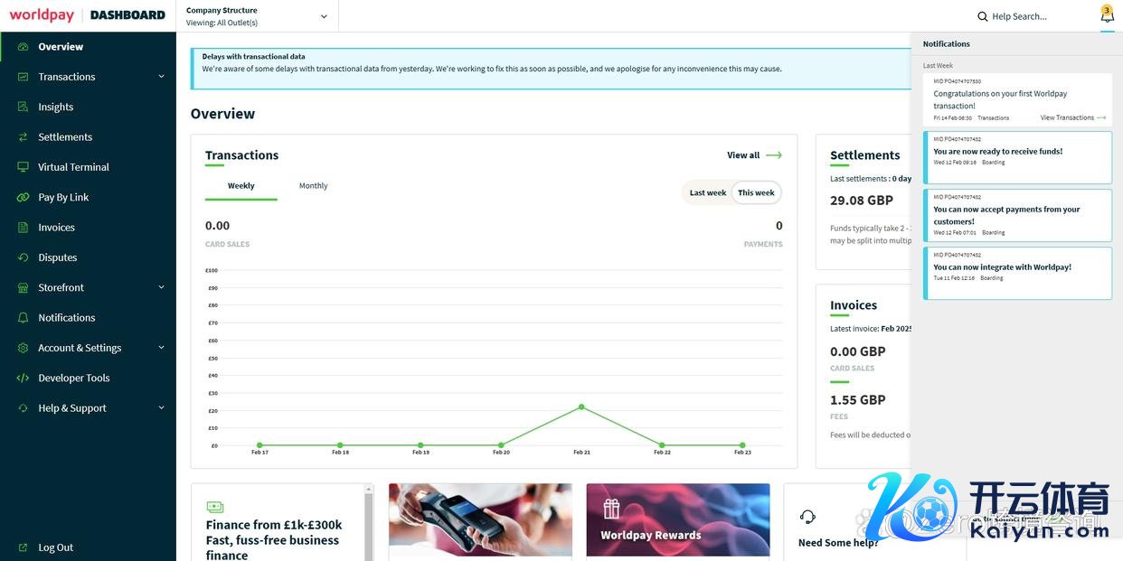Open the Worldpay Rewards promo card
Image resolution: width=1123 pixels, height=561 pixels.
coord(677,519)
